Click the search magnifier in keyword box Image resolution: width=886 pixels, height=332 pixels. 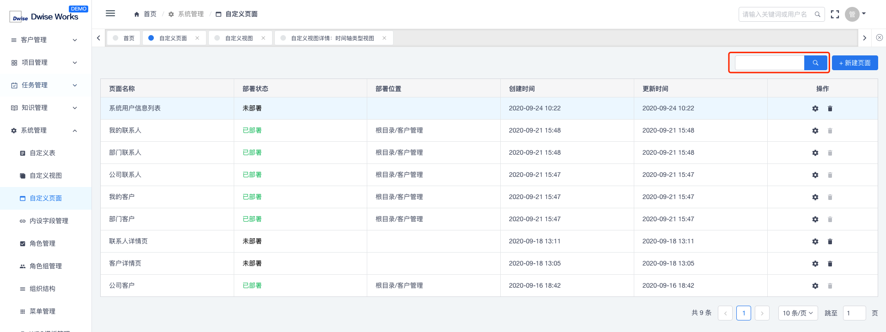817,14
